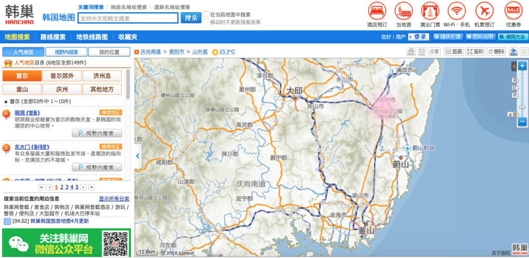Jump zoom to the 全国 level label
Image resolution: width=529 pixels, height=258 pixels.
(513, 114)
